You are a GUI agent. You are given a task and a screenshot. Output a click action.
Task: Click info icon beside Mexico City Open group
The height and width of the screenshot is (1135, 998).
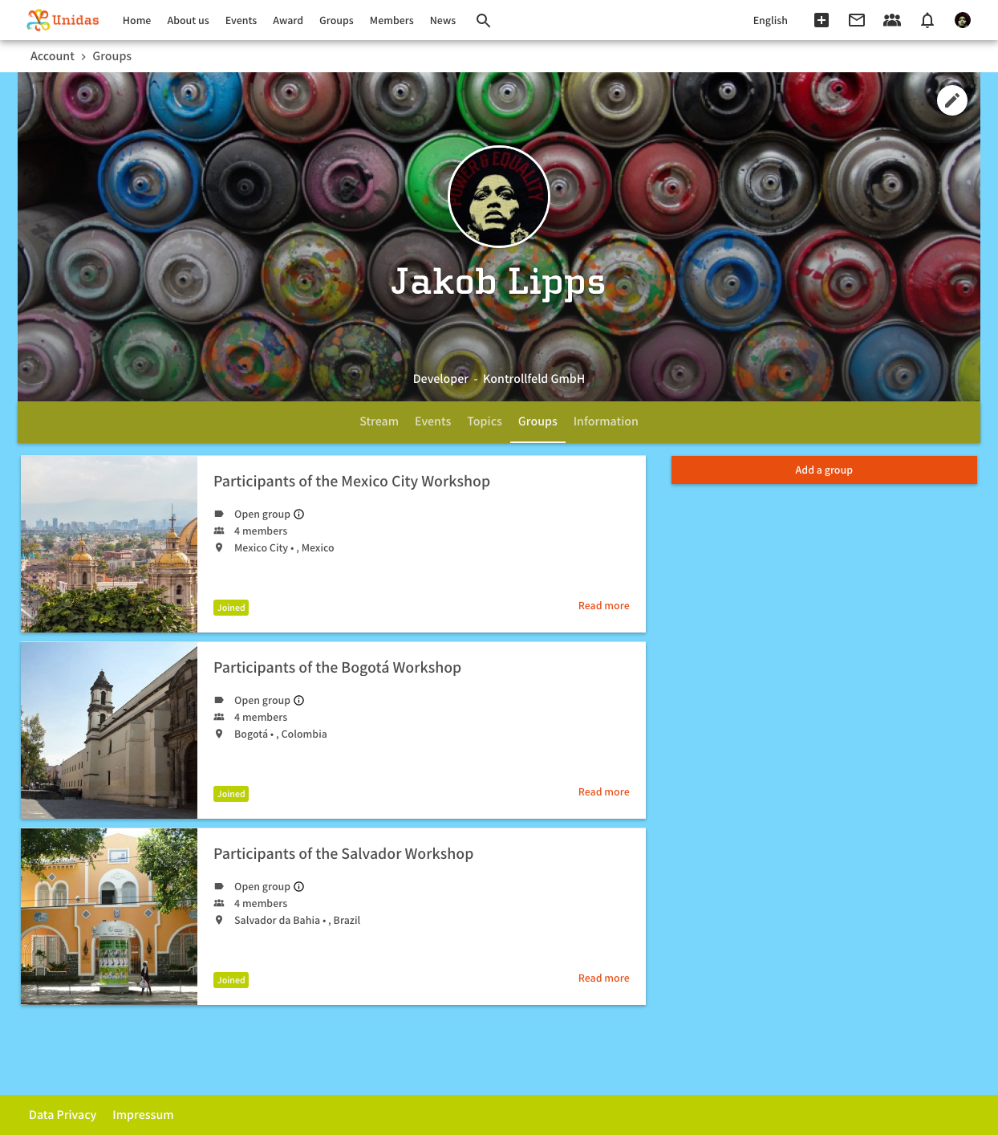(299, 515)
